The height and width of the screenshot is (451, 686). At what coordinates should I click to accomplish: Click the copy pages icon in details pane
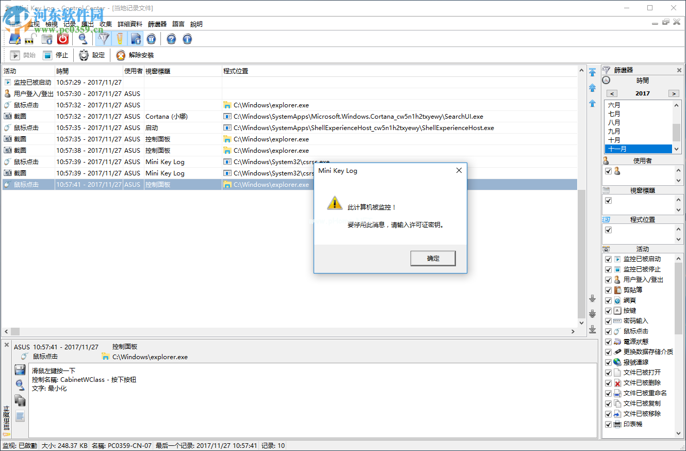coord(20,400)
